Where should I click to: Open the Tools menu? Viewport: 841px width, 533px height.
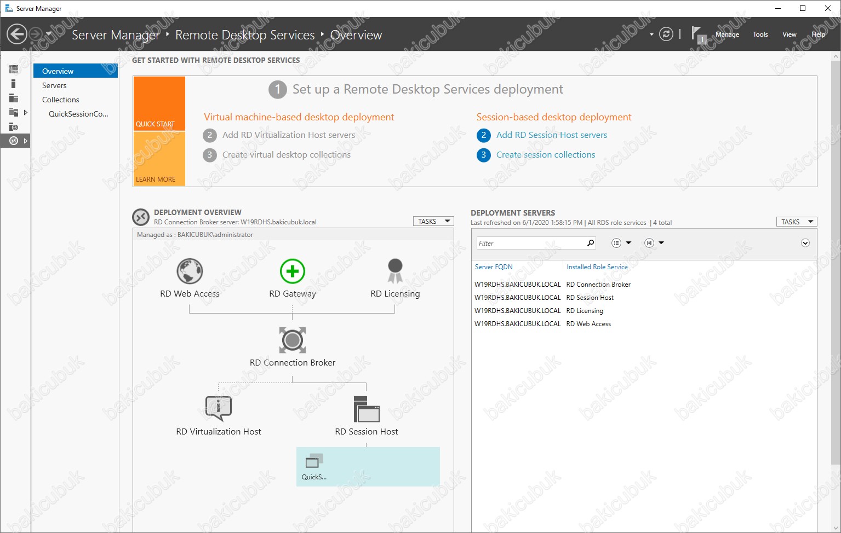click(760, 34)
